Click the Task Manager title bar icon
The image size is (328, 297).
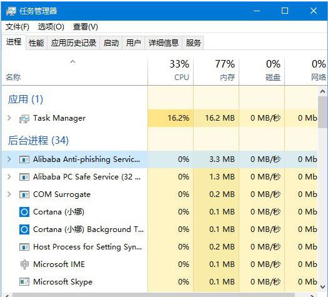(x=11, y=11)
